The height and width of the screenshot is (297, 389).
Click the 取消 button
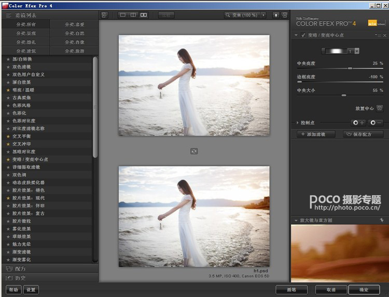(331, 290)
